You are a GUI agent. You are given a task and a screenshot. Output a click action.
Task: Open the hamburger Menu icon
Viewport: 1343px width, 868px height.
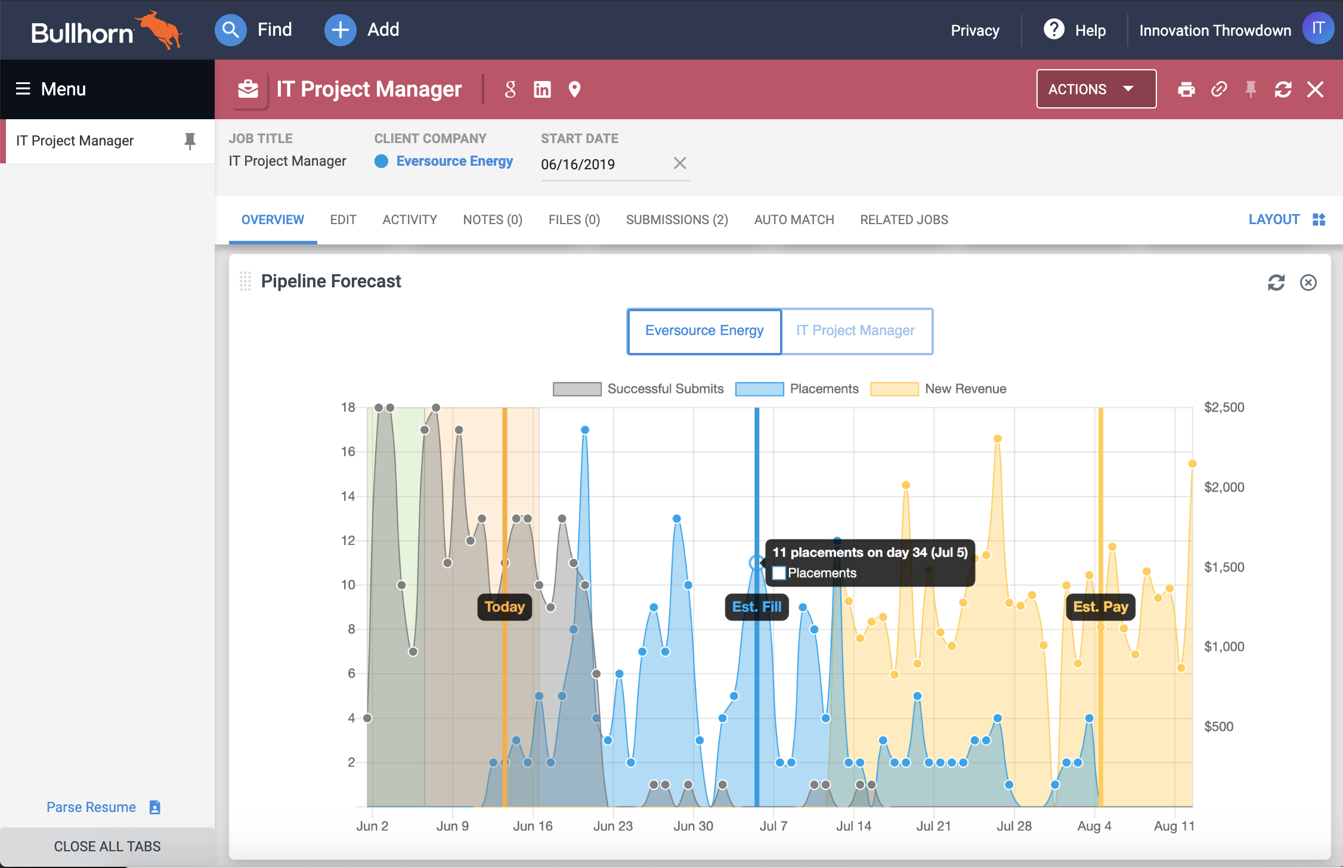pyautogui.click(x=23, y=89)
